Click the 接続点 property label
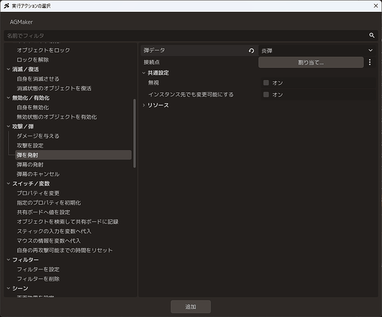The height and width of the screenshot is (317, 382). 152,62
